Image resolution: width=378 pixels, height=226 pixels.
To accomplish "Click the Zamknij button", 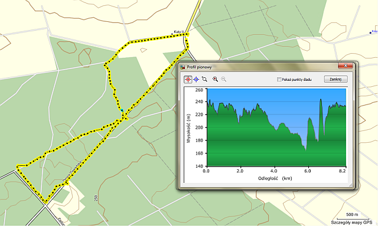I will coord(336,79).
